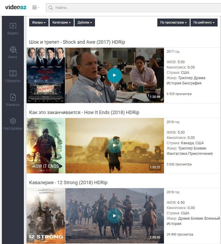Click the 12 Strong poster
221x244 pixels.
pos(46,216)
